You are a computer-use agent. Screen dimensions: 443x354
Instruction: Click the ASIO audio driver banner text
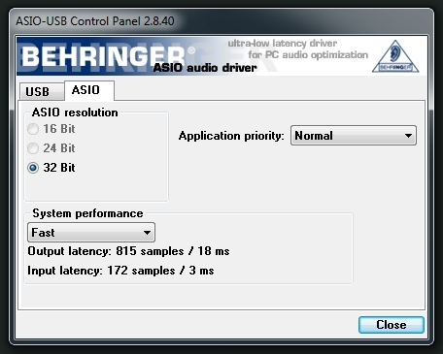point(205,68)
